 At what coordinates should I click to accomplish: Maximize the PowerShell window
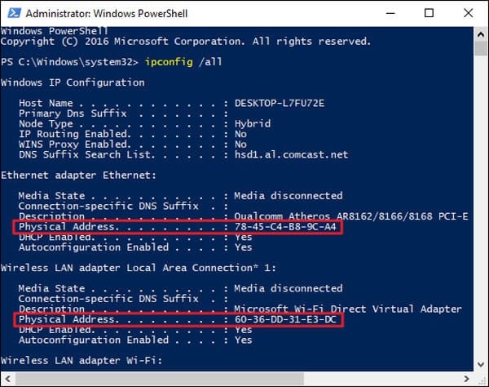click(429, 14)
